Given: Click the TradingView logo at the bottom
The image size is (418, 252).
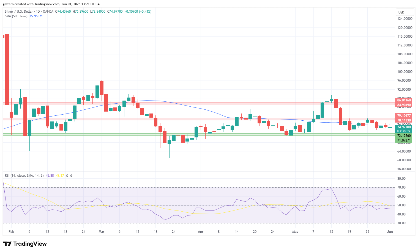Looking at the screenshot, I should [x=25, y=244].
